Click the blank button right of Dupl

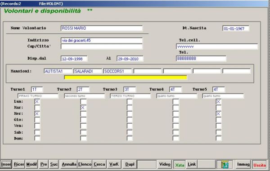tap(147, 164)
